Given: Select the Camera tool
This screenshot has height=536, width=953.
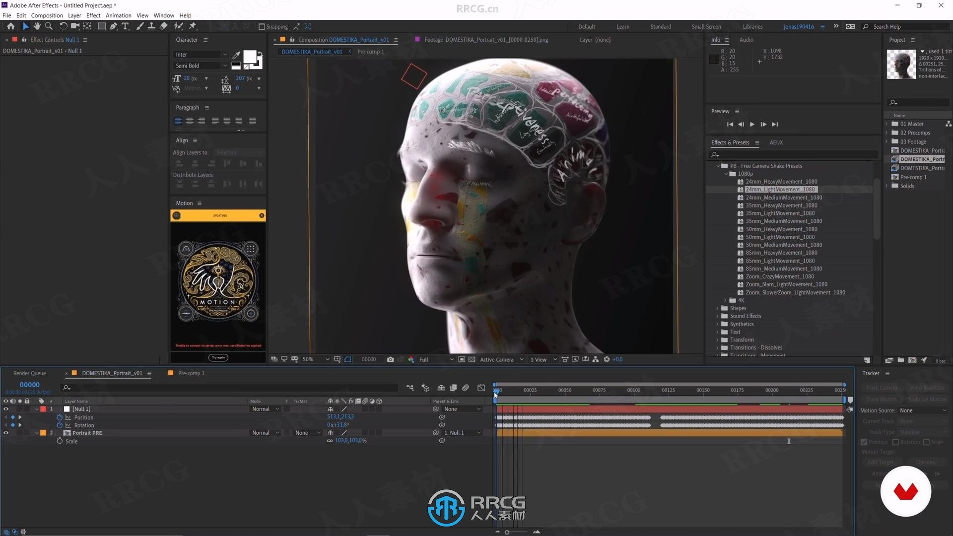Looking at the screenshot, I should click(75, 26).
